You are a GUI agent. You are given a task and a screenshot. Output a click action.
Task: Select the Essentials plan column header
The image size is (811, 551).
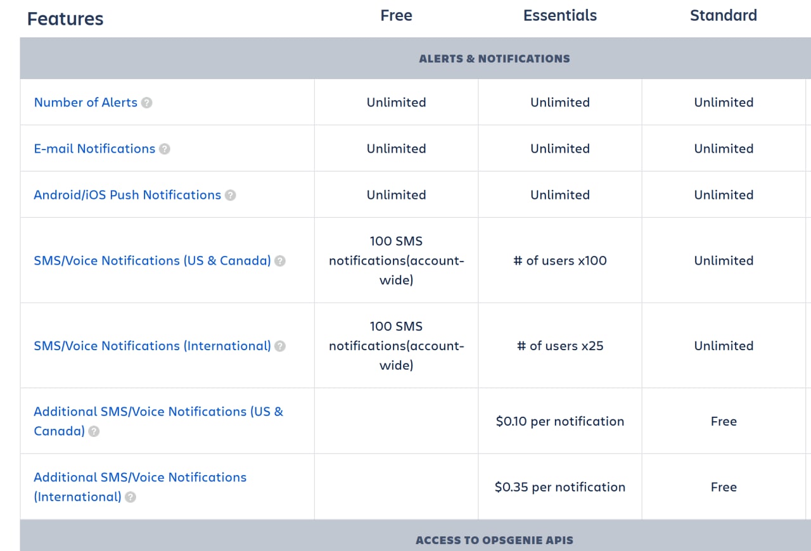[x=560, y=16]
